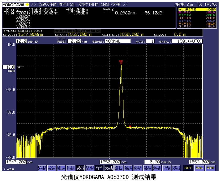Click the AUT CTR indicator

pos(157,168)
